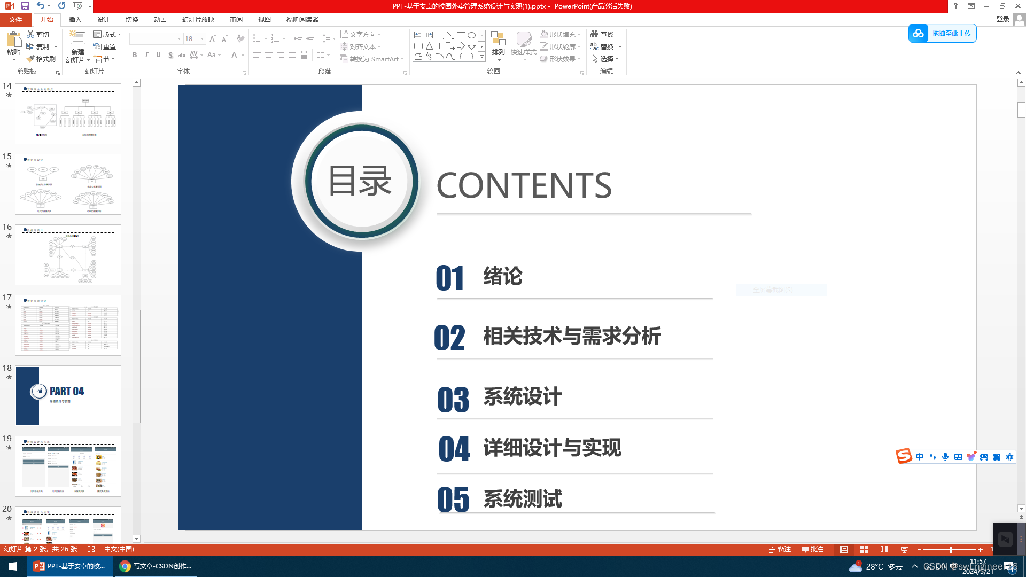
Task: Expand the 节 section dropdown
Action: tap(104, 59)
